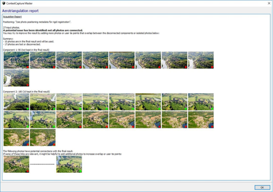The height and width of the screenshot is (192, 273).
Task: Open first thumbnail in Component 2 third row
Action: (16, 138)
